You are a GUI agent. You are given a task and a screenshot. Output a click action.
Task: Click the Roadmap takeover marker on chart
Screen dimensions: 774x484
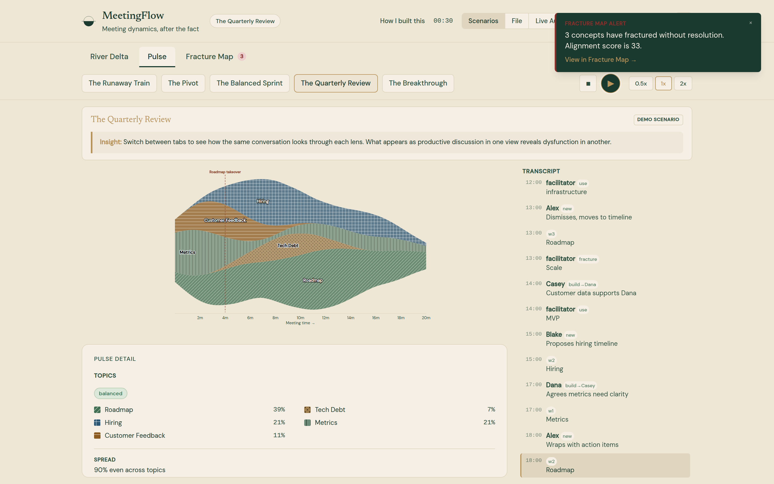(225, 172)
